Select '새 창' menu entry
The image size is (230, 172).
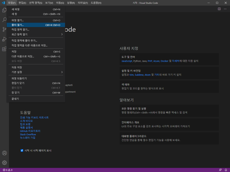(x=36, y=14)
